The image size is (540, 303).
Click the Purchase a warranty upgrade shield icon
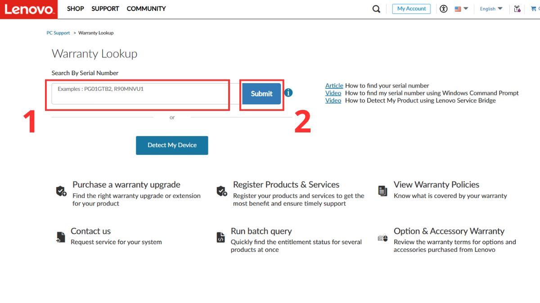(61, 191)
